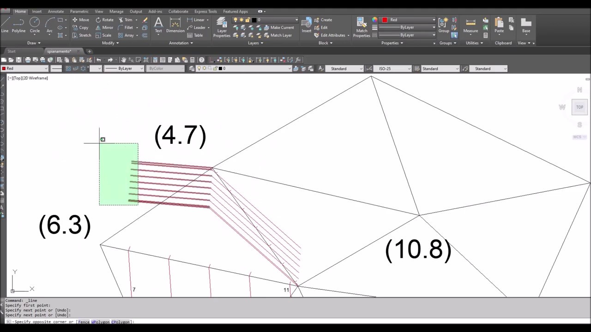The image size is (591, 332).
Task: Click the Fillet command
Action: point(125,28)
